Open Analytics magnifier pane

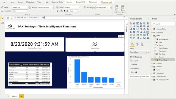pos(142,45)
